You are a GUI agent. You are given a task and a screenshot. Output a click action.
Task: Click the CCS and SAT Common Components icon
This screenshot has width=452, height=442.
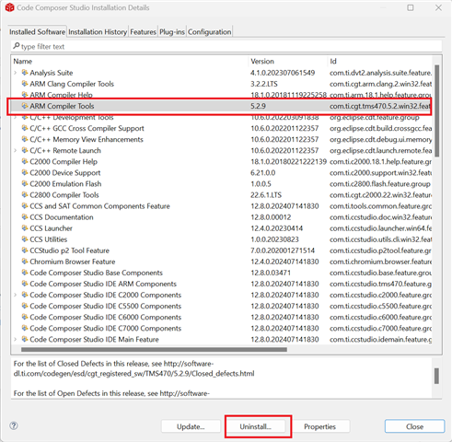pos(25,206)
